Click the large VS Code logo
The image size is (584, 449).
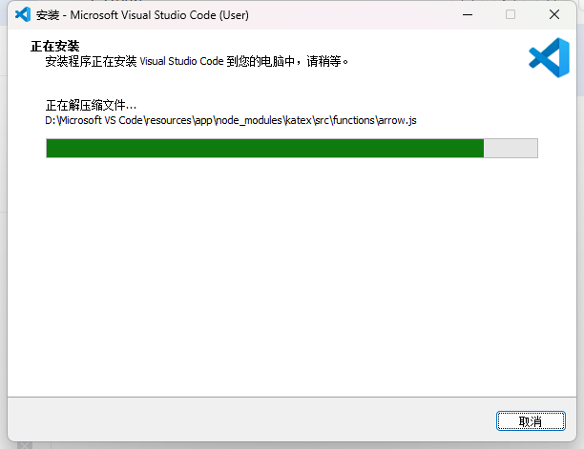click(549, 57)
